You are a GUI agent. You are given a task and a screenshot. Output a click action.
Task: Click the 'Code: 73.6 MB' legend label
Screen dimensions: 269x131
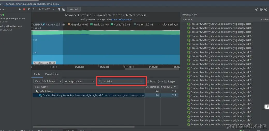tap(122, 24)
